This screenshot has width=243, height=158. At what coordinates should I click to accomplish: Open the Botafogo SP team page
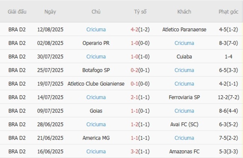pos(96,70)
